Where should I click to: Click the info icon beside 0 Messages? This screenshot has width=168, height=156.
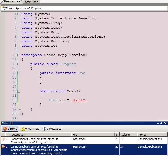pyautogui.click(x=44, y=129)
